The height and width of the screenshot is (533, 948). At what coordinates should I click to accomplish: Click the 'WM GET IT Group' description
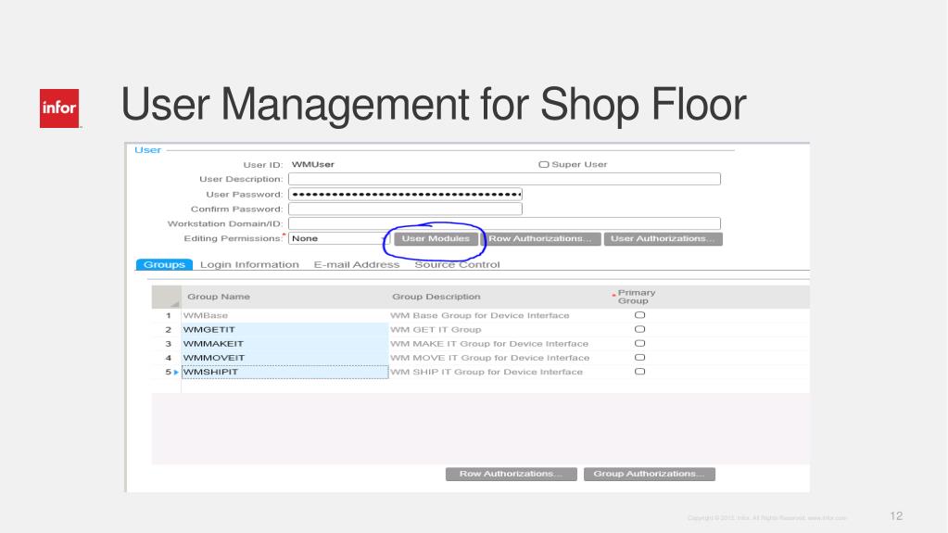pos(436,329)
